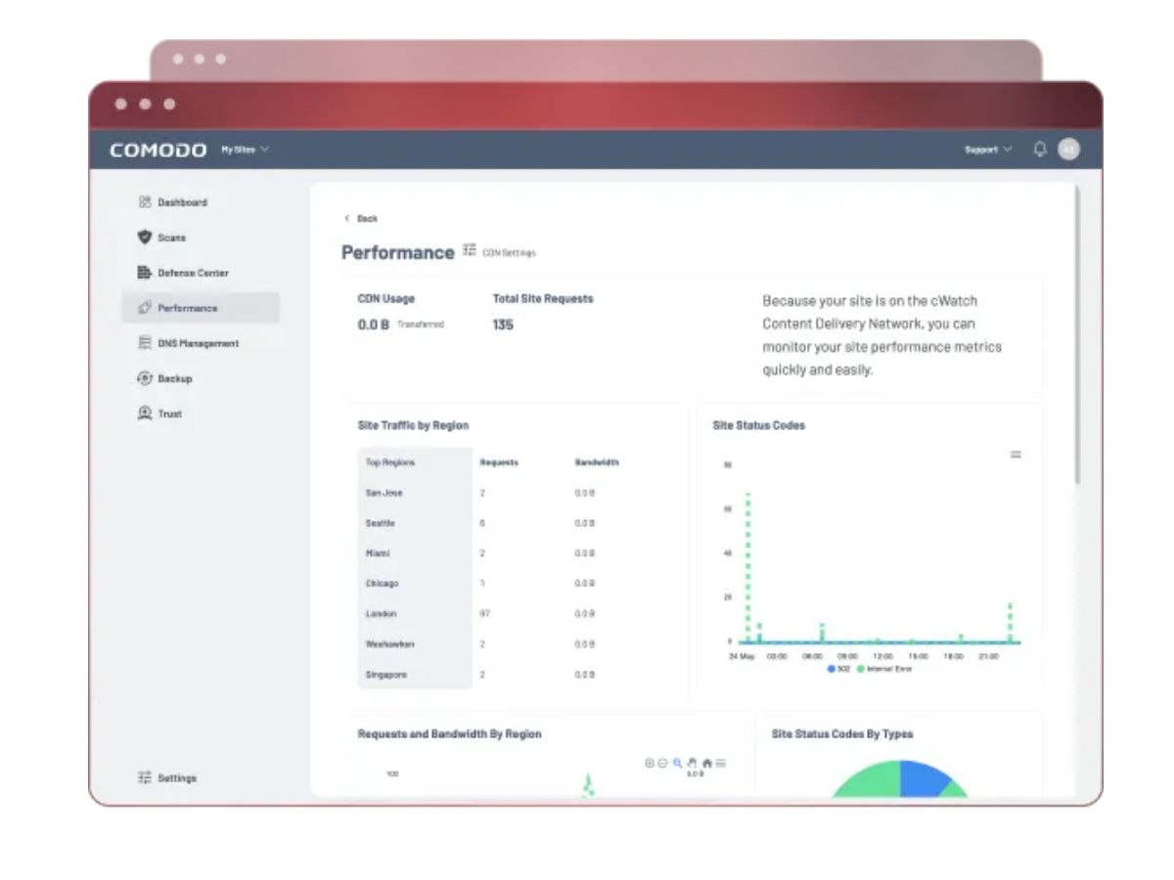The height and width of the screenshot is (880, 1174).
Task: Toggle the Internal Error legend series
Action: click(x=885, y=669)
